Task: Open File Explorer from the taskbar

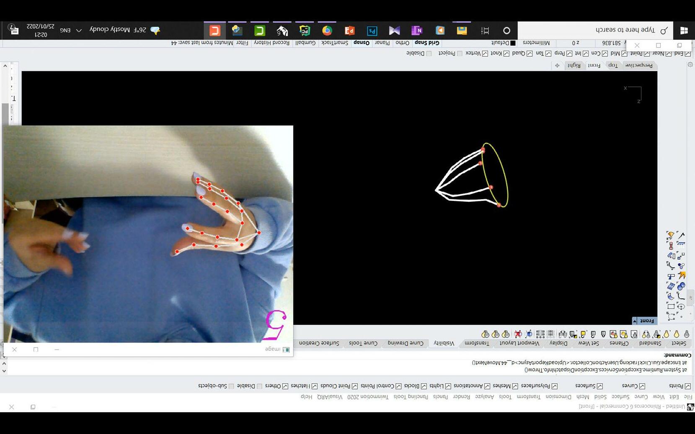Action: (x=462, y=31)
